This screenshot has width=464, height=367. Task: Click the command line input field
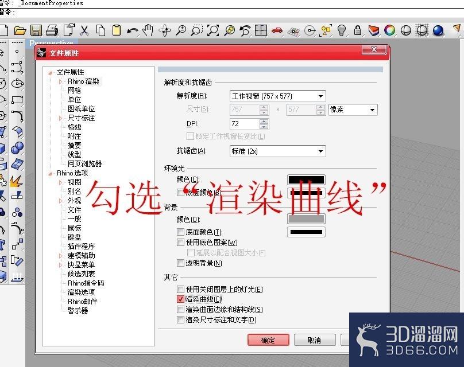232,13
